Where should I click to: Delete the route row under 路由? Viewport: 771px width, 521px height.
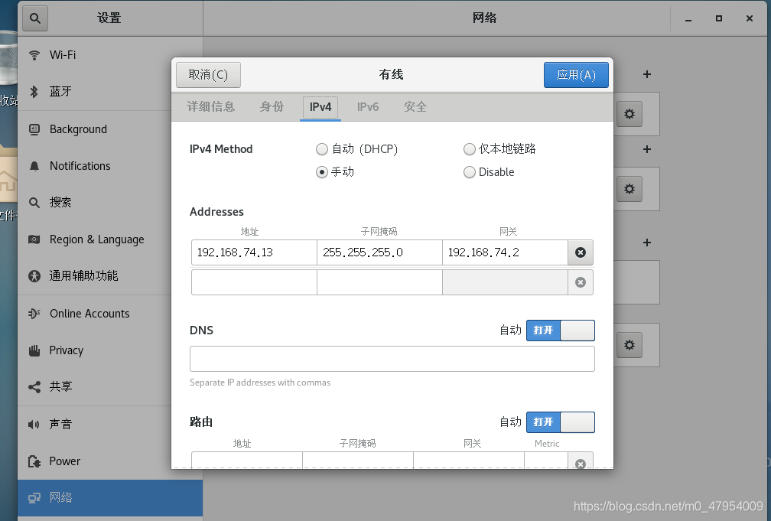(x=581, y=463)
